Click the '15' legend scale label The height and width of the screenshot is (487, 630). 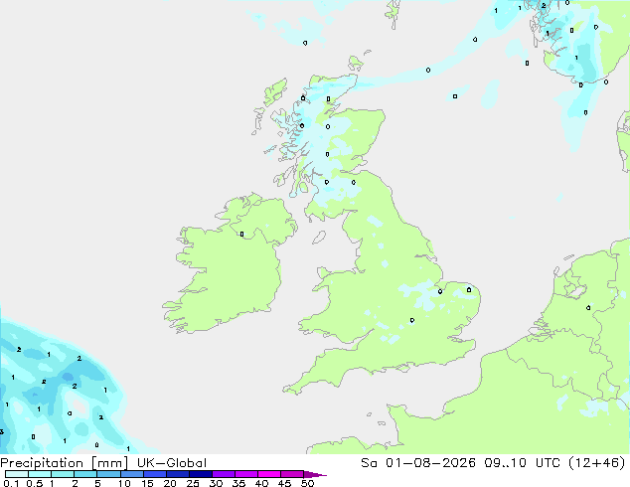[x=147, y=483]
